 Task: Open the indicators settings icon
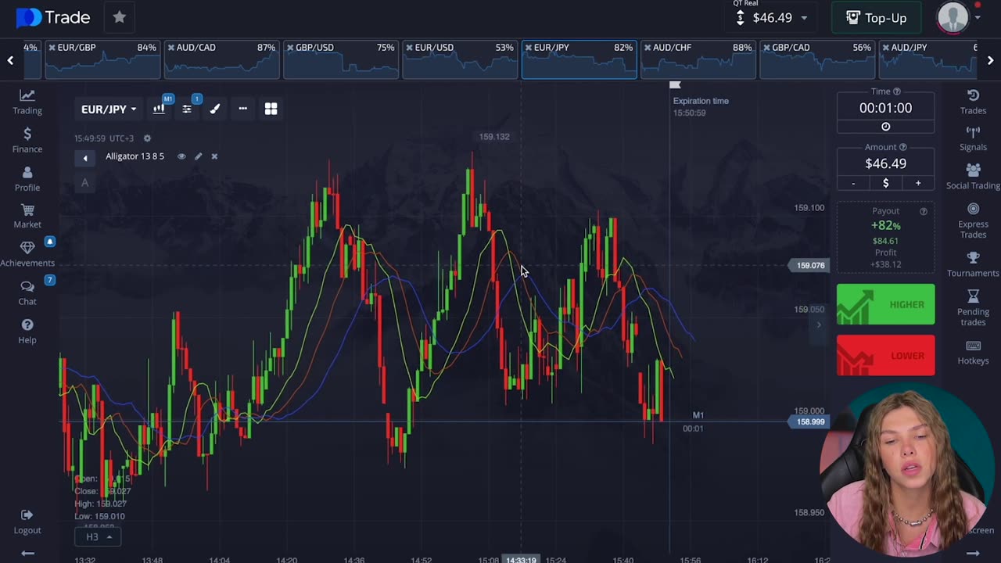click(x=187, y=109)
